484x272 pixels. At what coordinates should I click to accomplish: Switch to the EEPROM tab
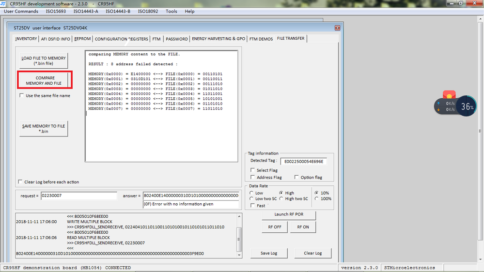pos(82,39)
